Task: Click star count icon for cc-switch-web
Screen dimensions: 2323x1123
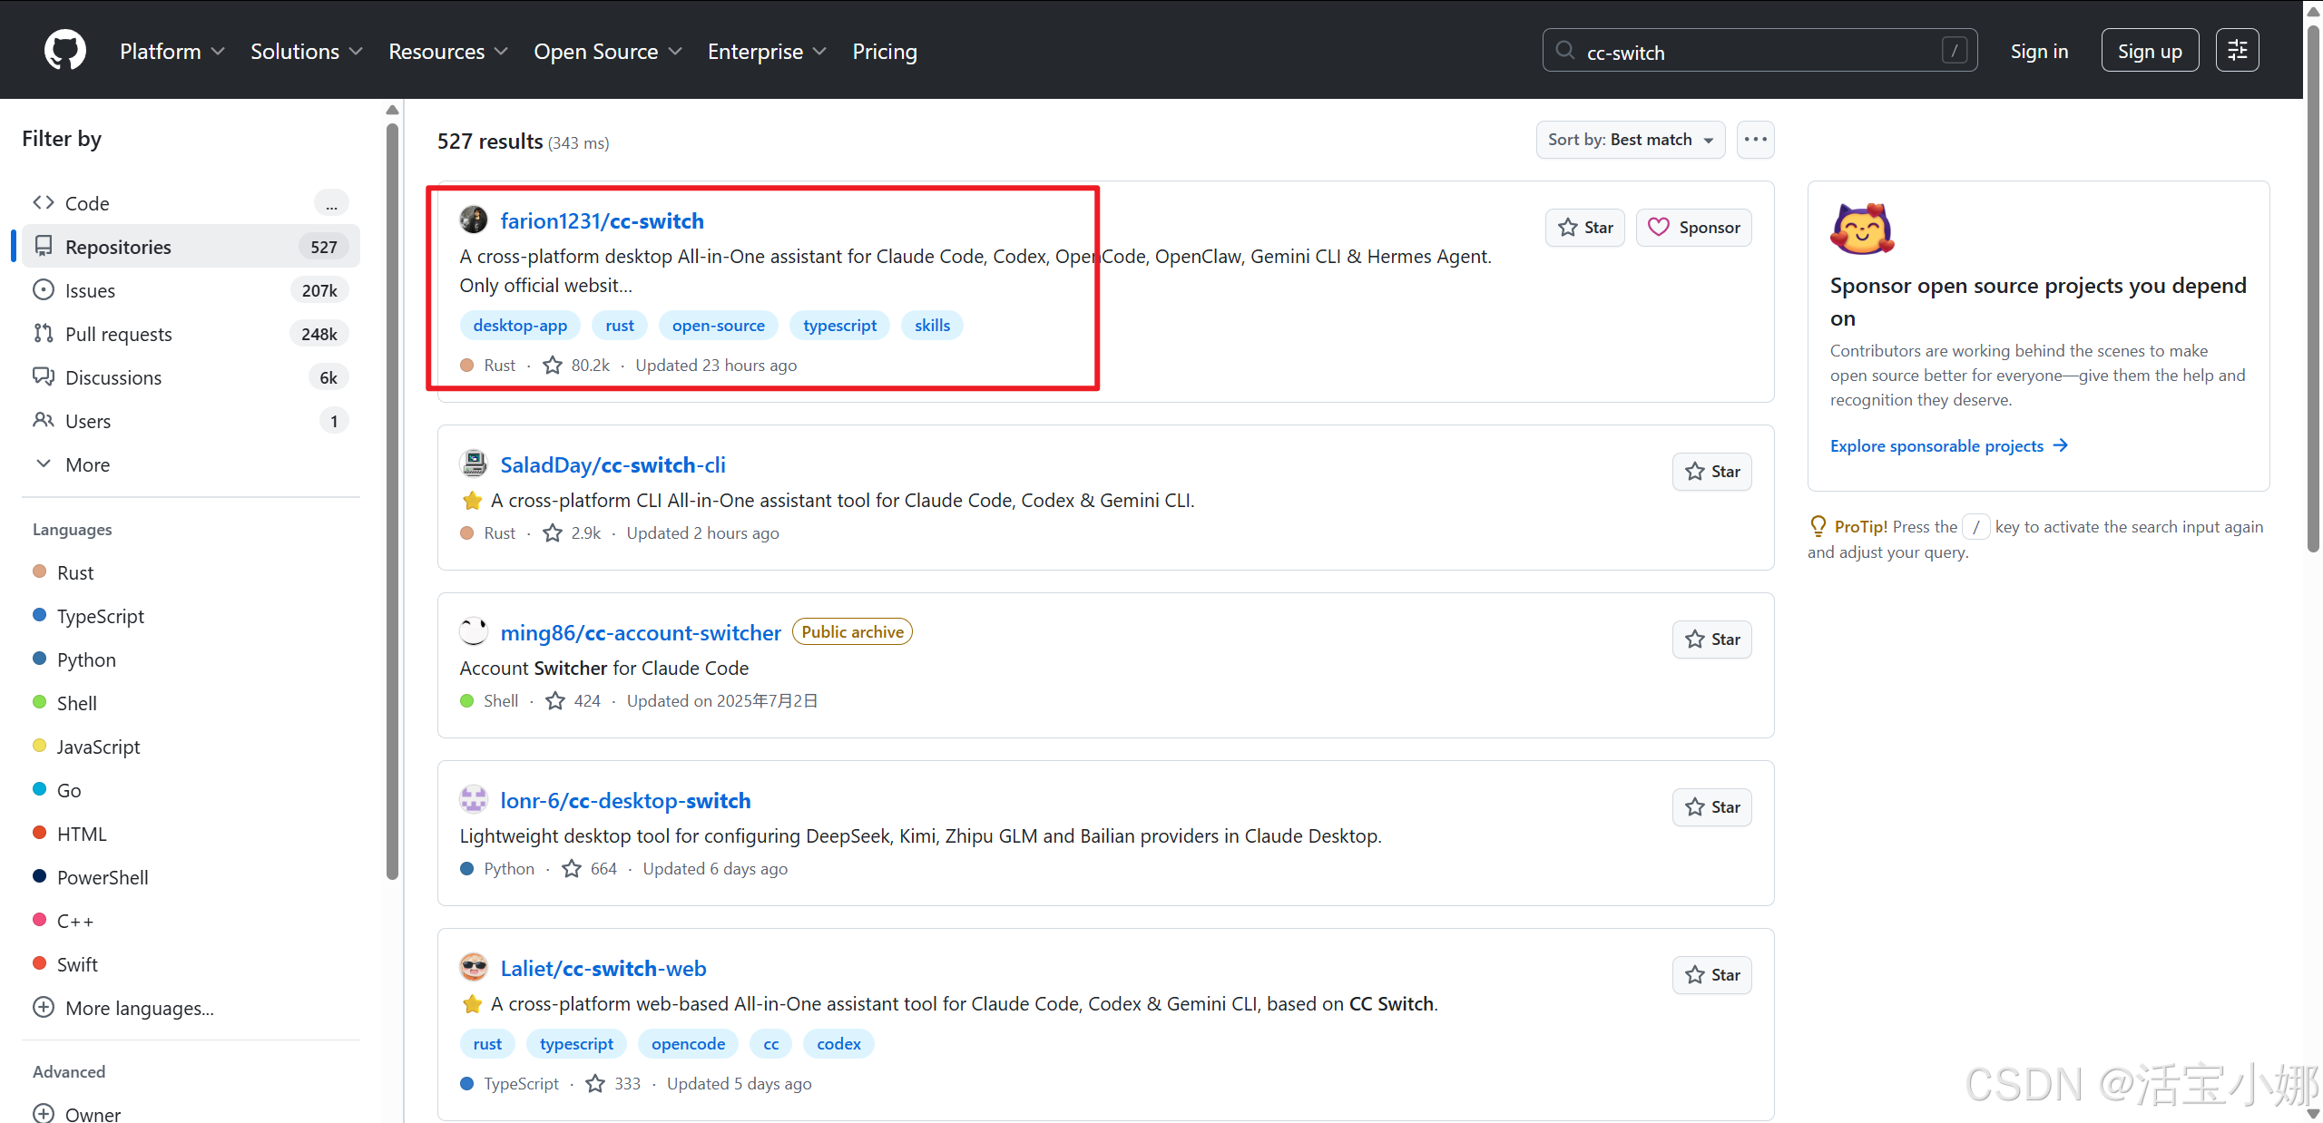Action: [x=595, y=1083]
